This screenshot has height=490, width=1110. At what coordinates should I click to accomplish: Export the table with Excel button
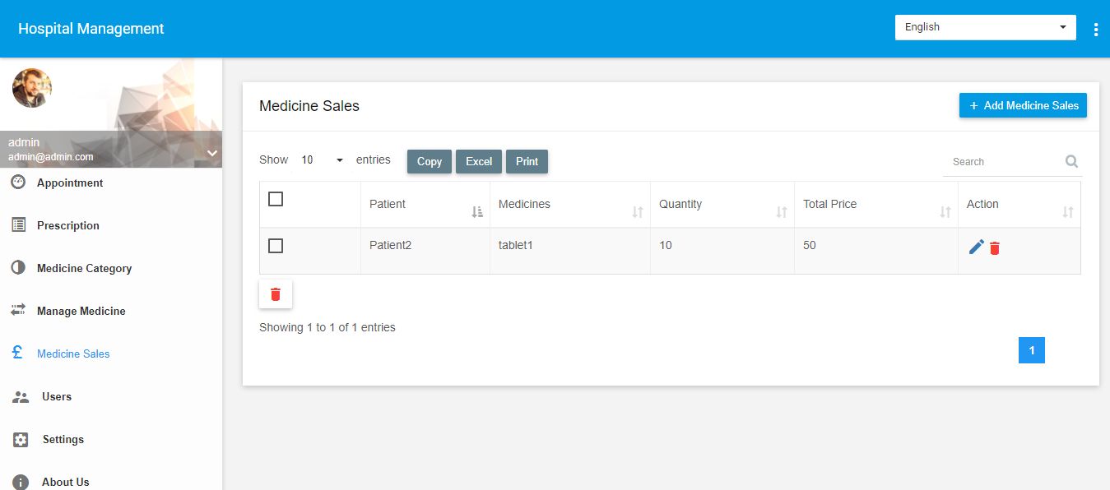[479, 161]
